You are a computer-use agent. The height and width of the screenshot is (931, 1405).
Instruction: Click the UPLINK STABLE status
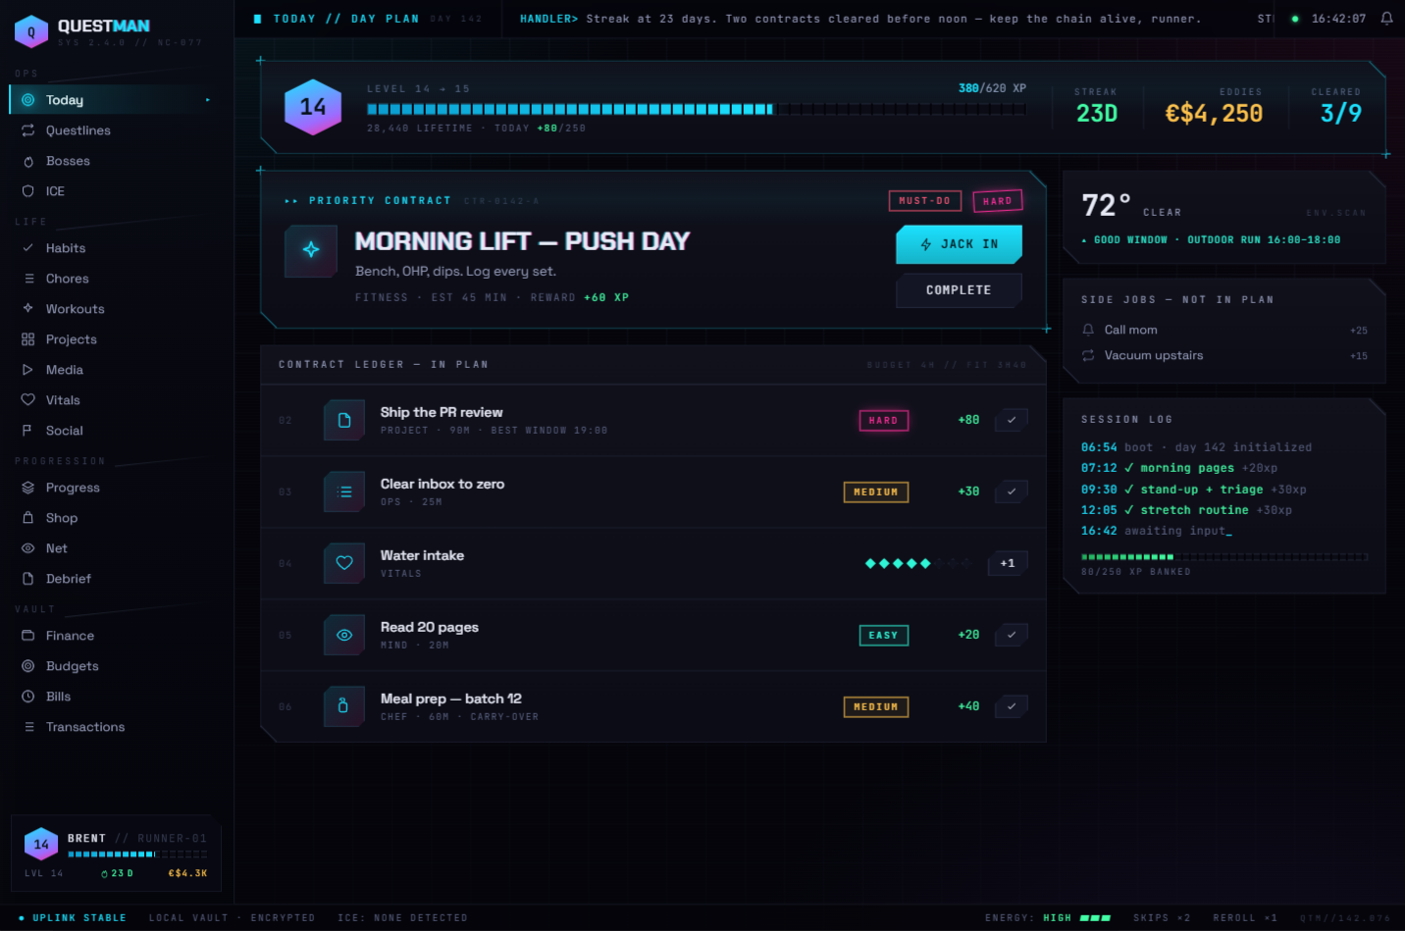click(x=73, y=918)
